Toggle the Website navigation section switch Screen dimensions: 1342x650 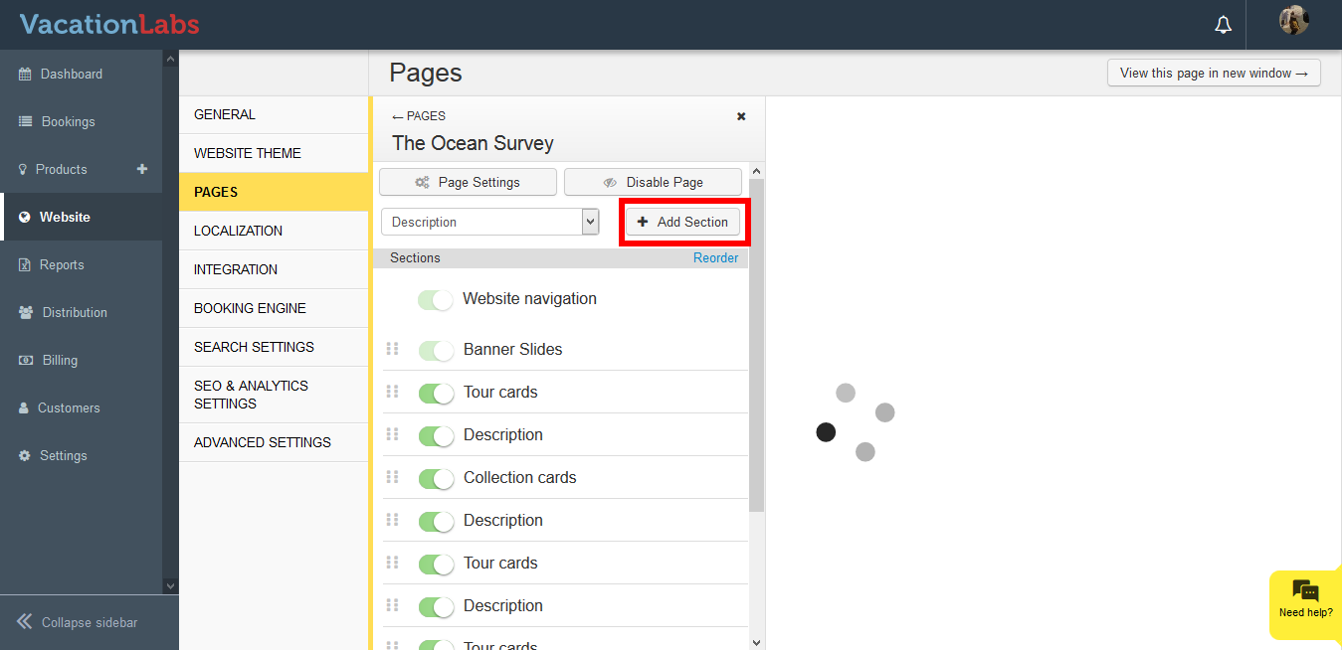pyautogui.click(x=436, y=299)
